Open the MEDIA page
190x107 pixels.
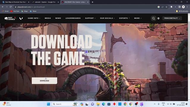pyautogui.click(x=48, y=18)
